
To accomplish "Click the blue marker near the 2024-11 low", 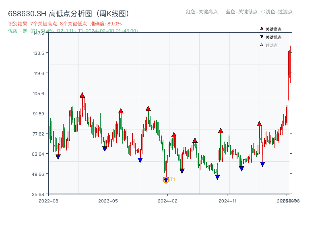I will (x=242, y=168).
